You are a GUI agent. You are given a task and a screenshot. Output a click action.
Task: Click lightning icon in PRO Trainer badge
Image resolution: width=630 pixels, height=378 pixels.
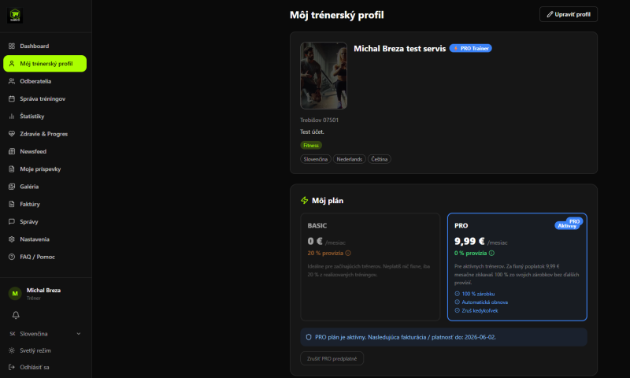tap(456, 48)
